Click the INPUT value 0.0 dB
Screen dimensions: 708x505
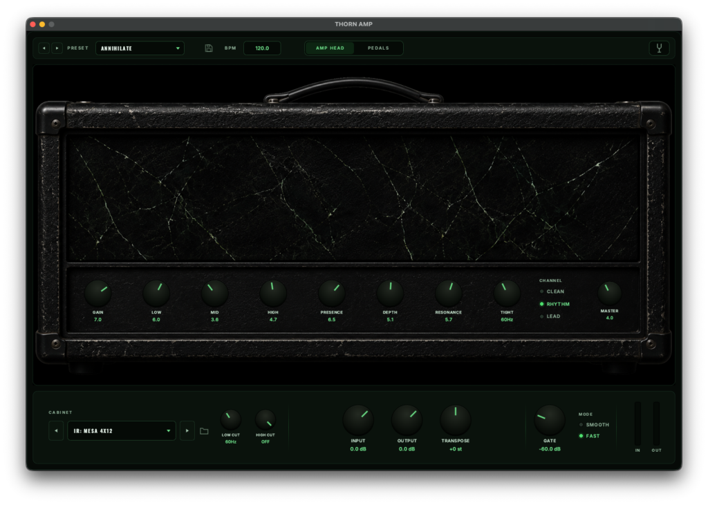pos(358,449)
